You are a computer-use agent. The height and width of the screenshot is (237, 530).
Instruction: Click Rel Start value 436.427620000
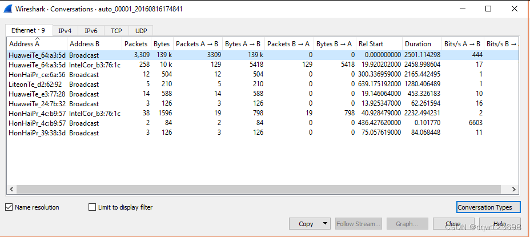(x=380, y=123)
